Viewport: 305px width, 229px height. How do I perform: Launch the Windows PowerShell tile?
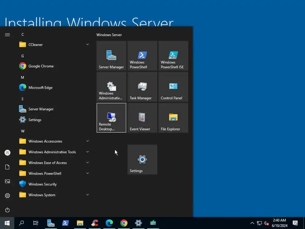(142, 56)
